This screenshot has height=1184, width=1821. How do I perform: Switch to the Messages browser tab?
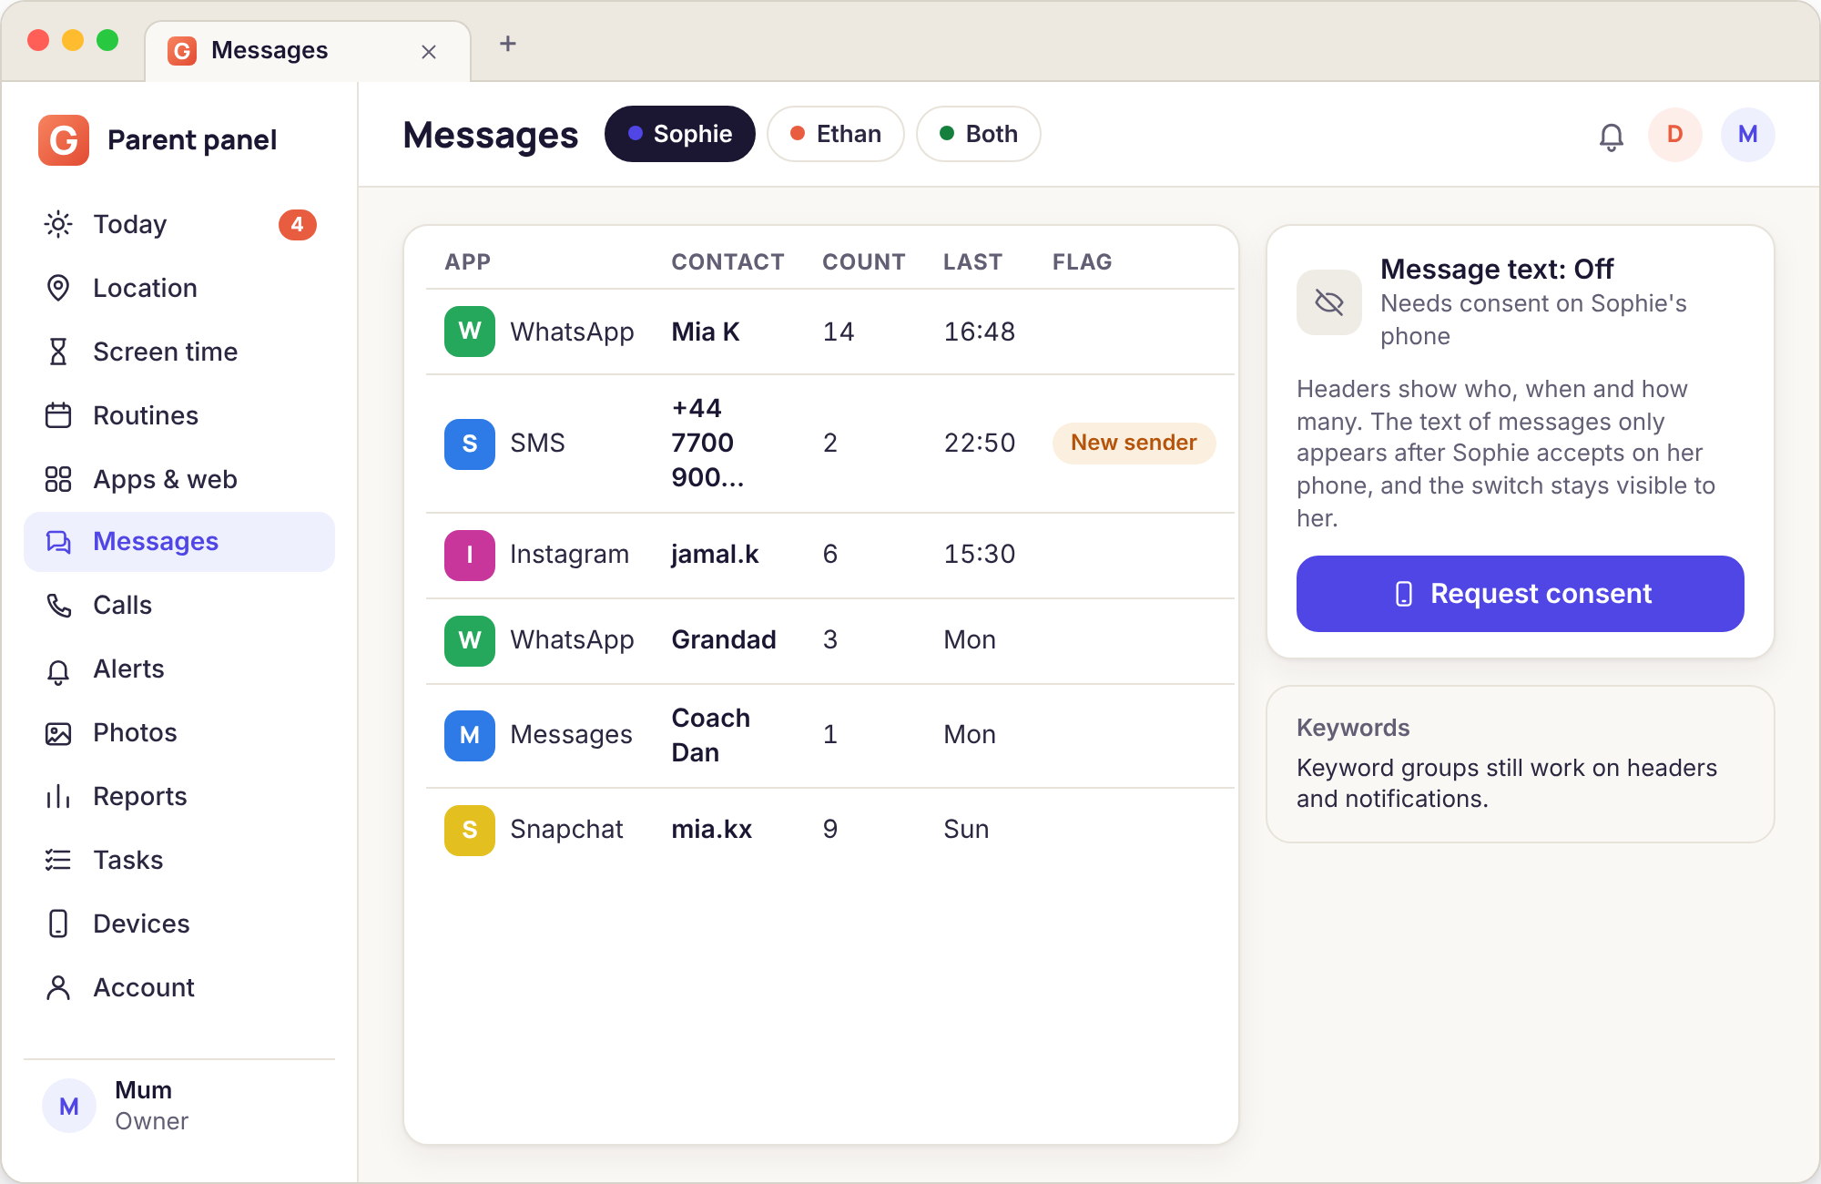(x=307, y=51)
